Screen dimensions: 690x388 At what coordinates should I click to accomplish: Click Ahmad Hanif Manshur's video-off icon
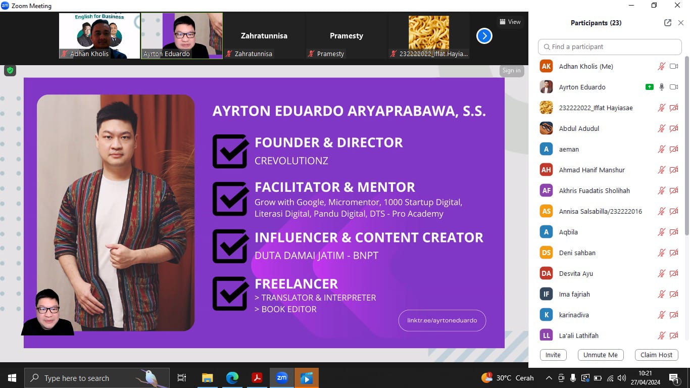[673, 170]
